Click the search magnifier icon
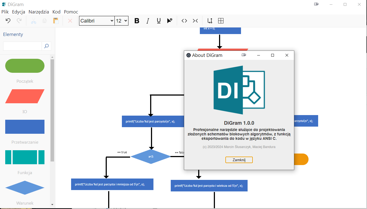This screenshot has width=367, height=209. click(46, 46)
